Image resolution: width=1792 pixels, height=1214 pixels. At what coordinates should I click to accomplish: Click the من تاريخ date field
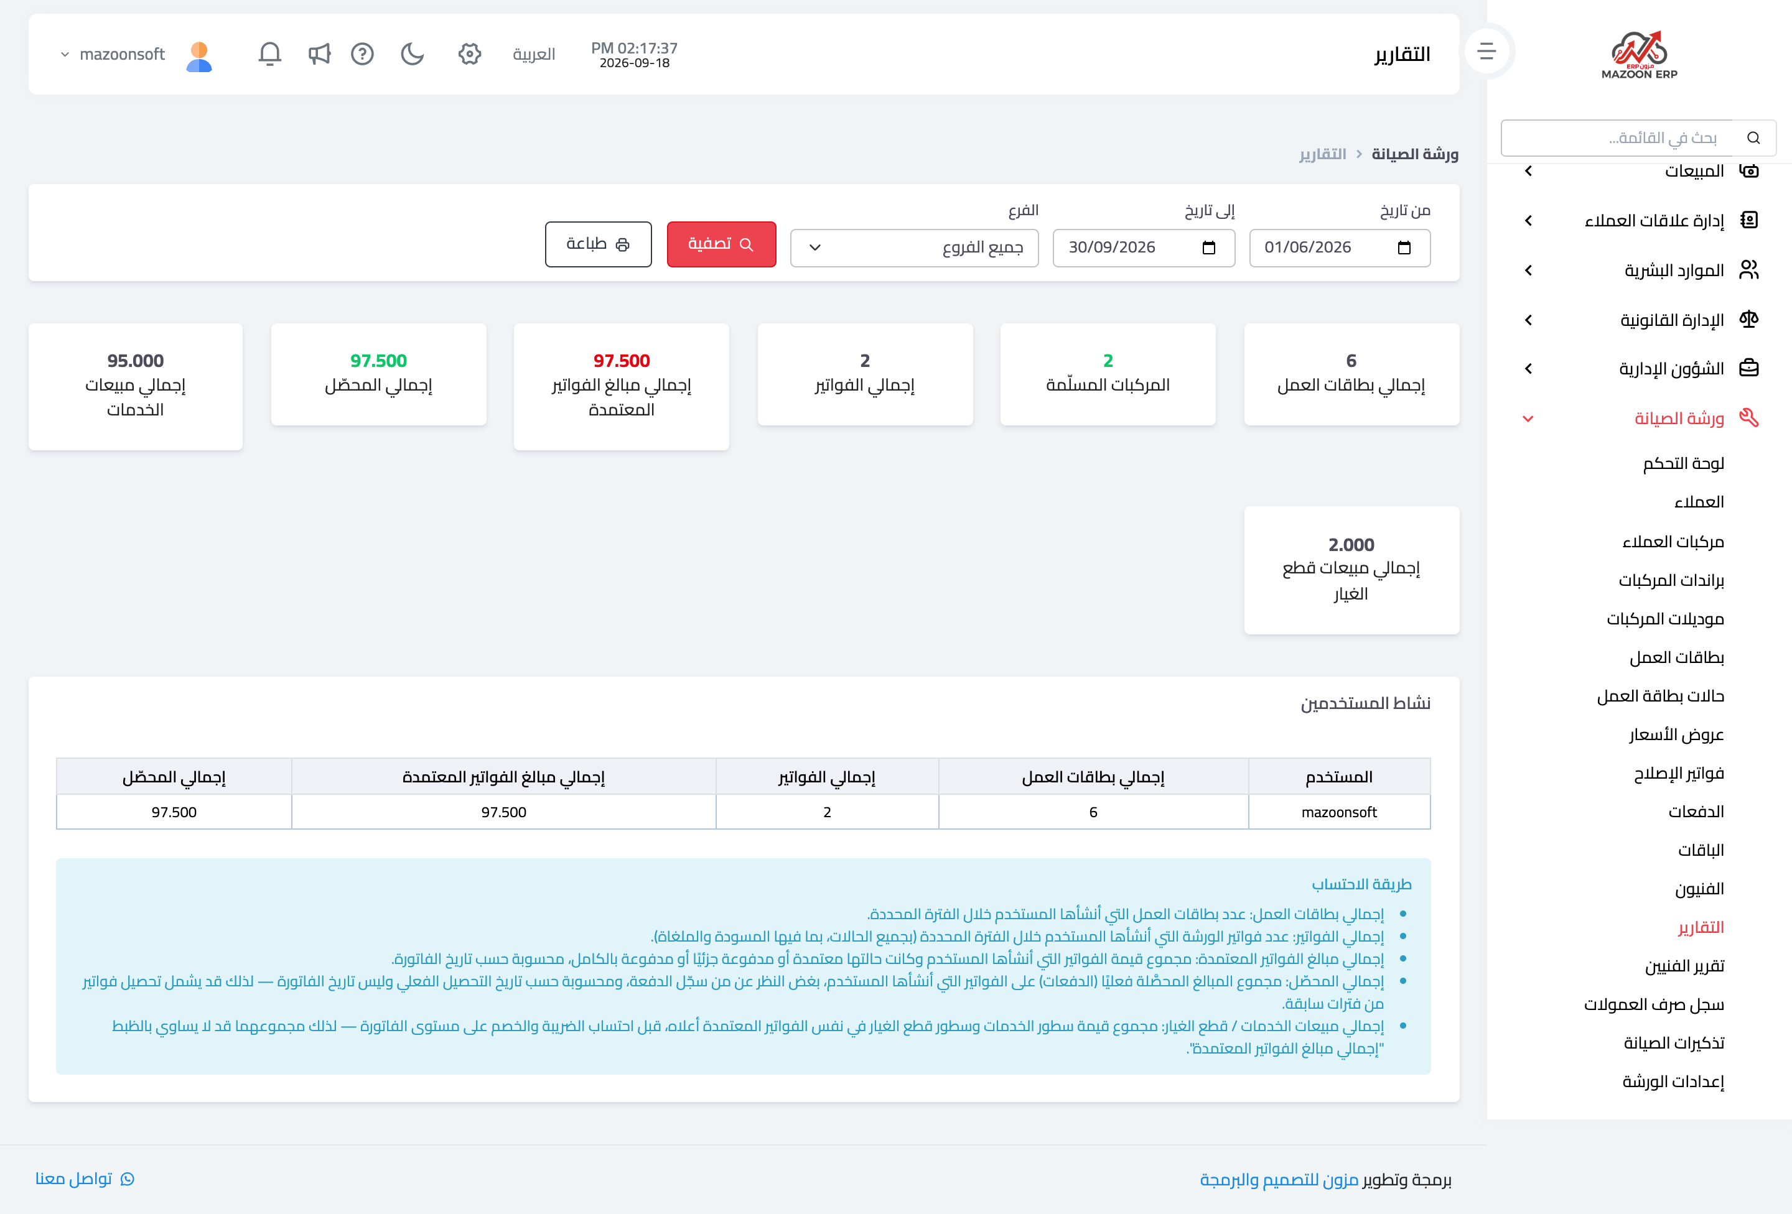[1340, 248]
